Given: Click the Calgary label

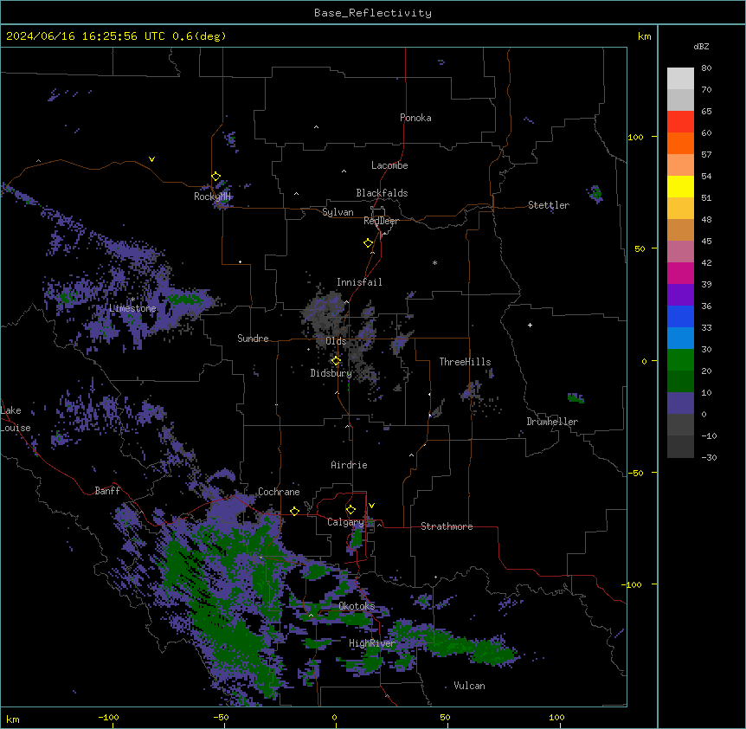Looking at the screenshot, I should (345, 522).
